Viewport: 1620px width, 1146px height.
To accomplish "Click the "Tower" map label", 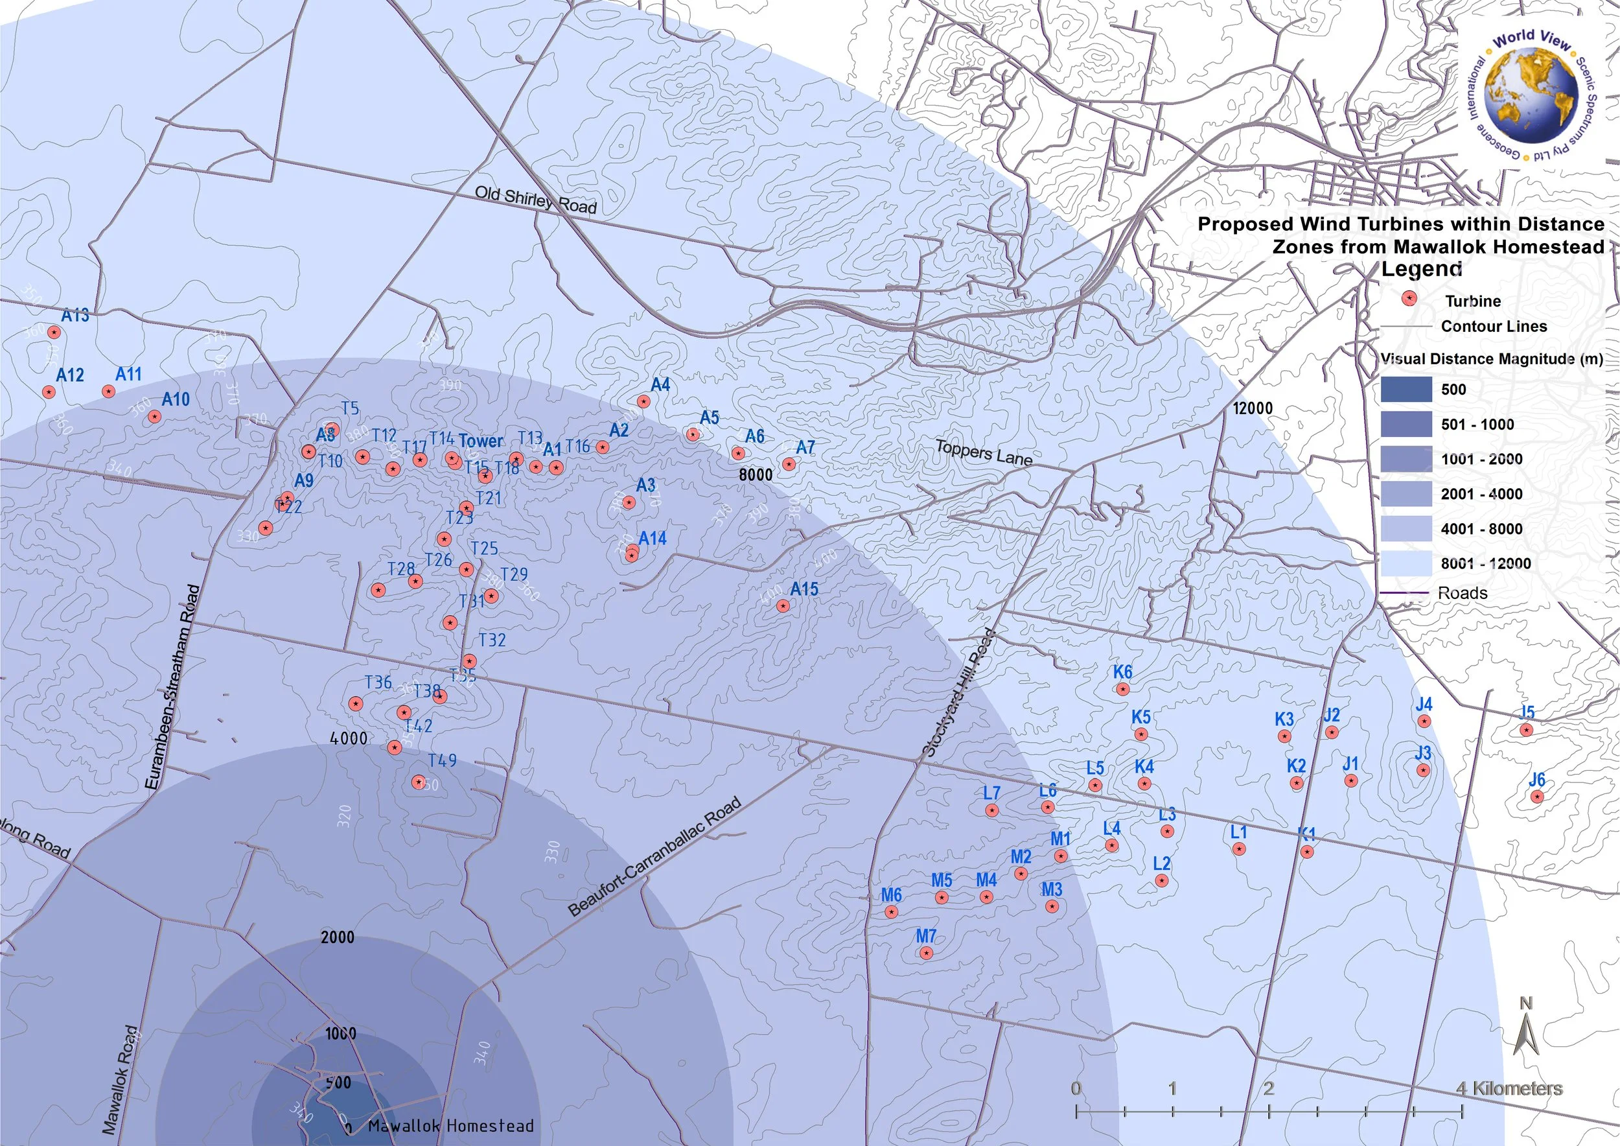I will pyautogui.click(x=481, y=441).
